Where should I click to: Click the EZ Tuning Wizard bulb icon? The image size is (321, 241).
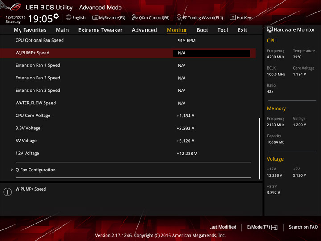179,17
